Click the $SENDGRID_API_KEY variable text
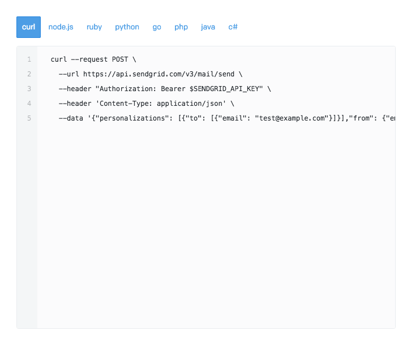 coord(226,89)
